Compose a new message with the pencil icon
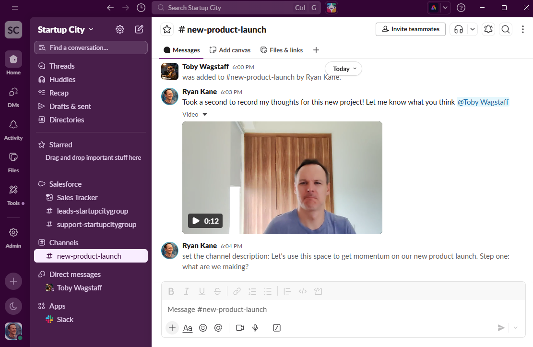 139,30
